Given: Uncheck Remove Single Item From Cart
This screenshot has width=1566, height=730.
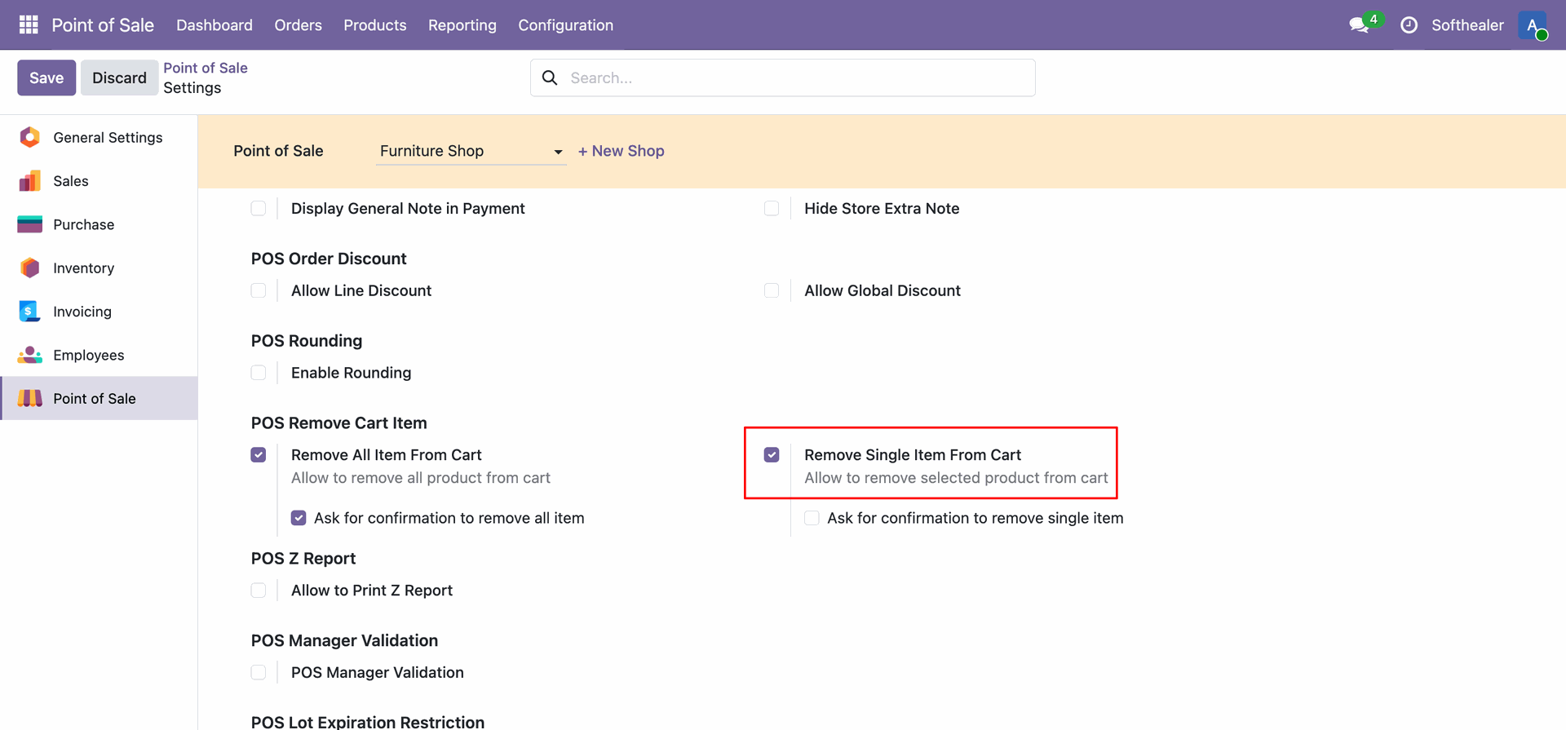Looking at the screenshot, I should pyautogui.click(x=772, y=454).
